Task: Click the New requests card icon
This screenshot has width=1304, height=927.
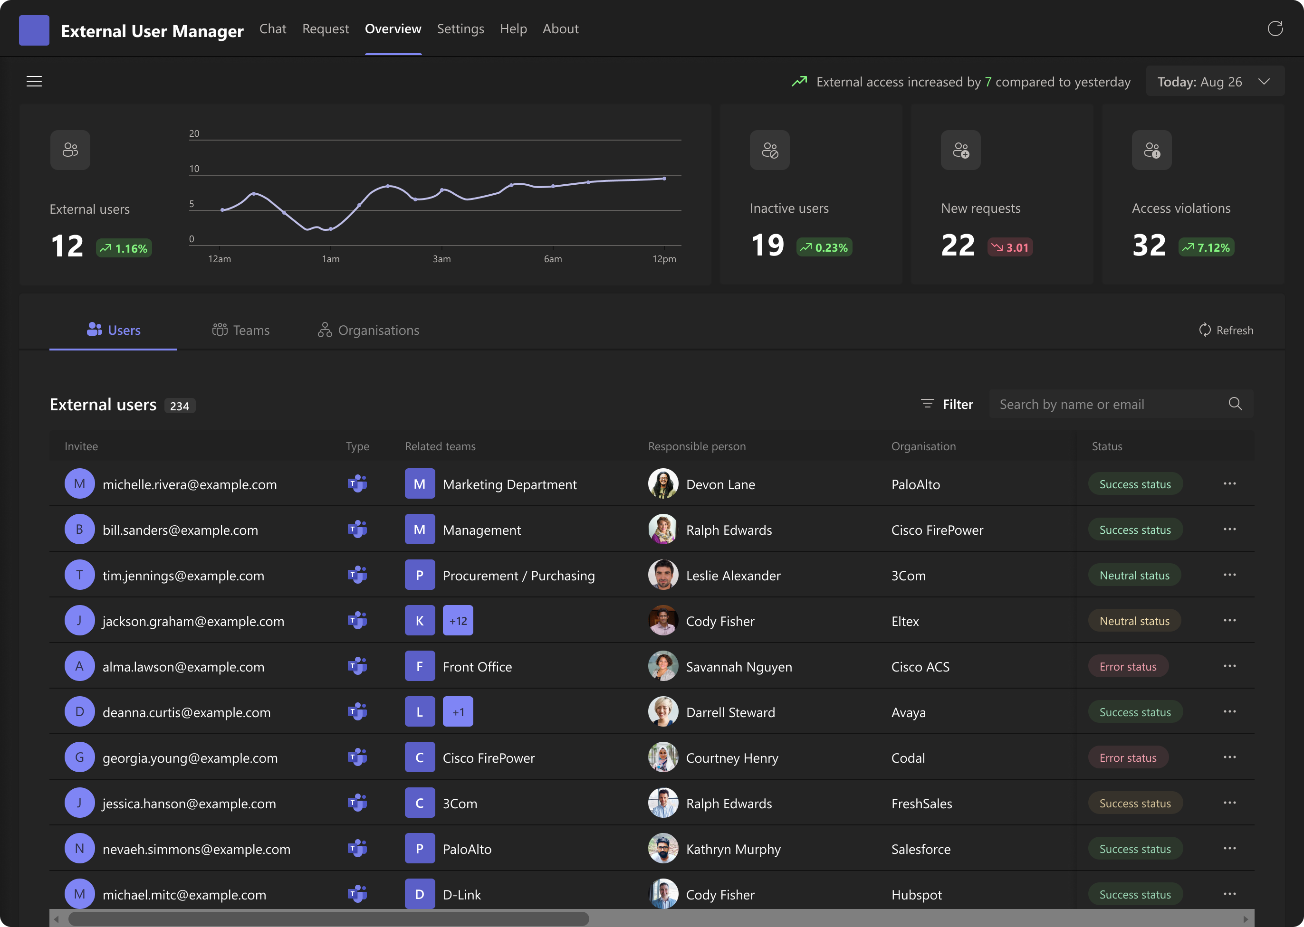Action: coord(961,150)
